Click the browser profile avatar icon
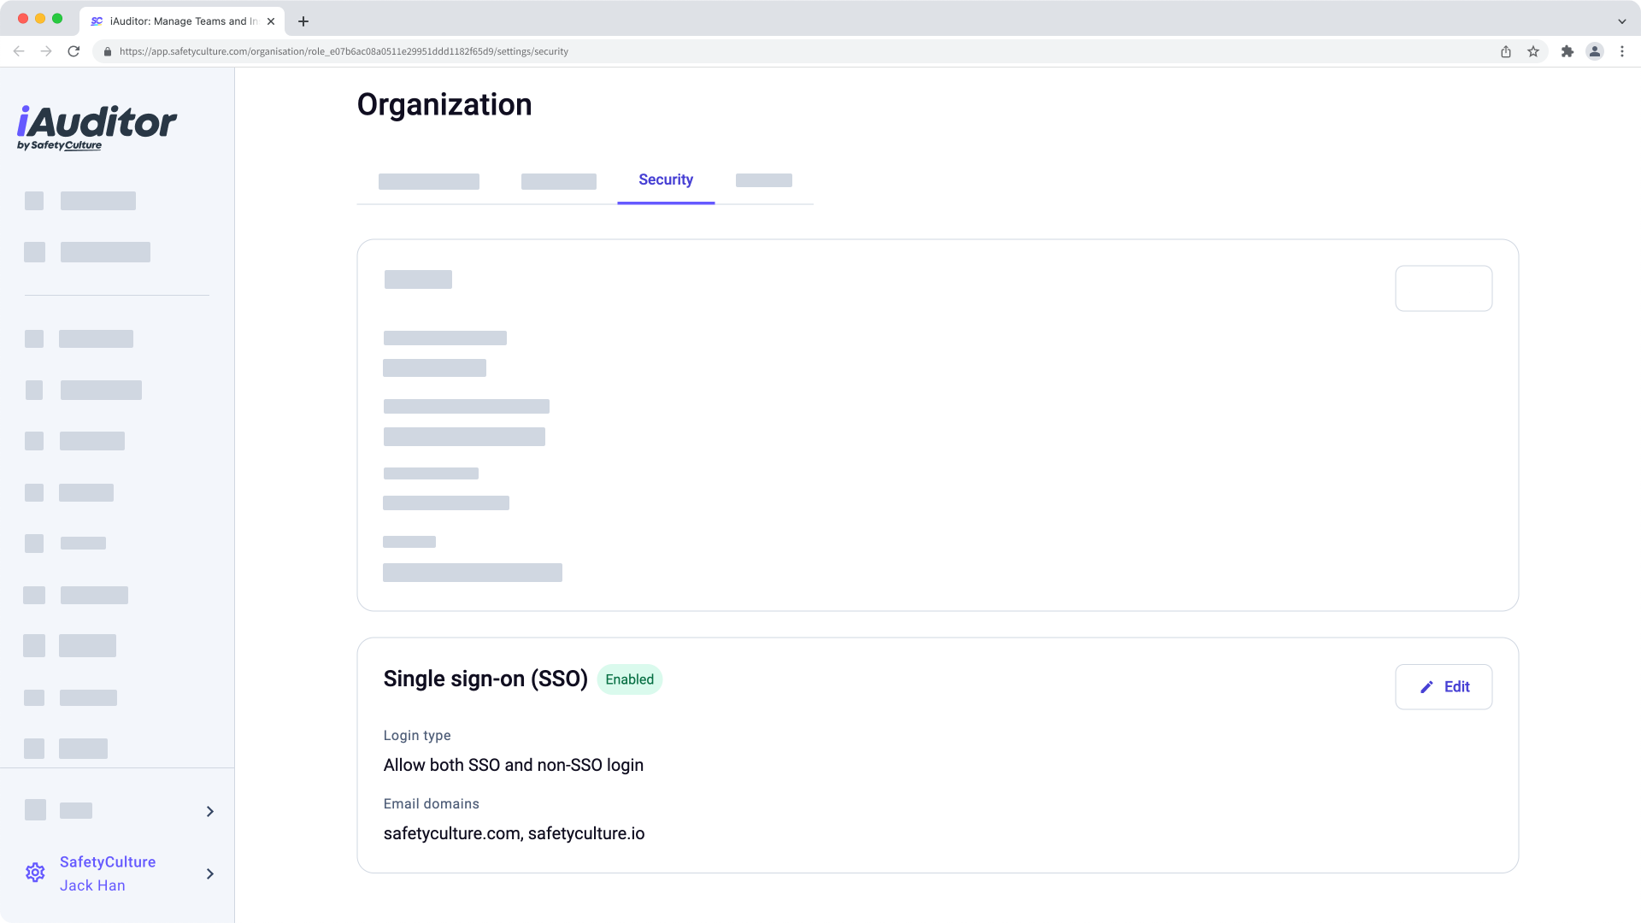The width and height of the screenshot is (1641, 923). coord(1595,51)
